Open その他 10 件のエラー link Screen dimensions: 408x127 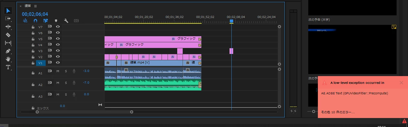(x=338, y=112)
